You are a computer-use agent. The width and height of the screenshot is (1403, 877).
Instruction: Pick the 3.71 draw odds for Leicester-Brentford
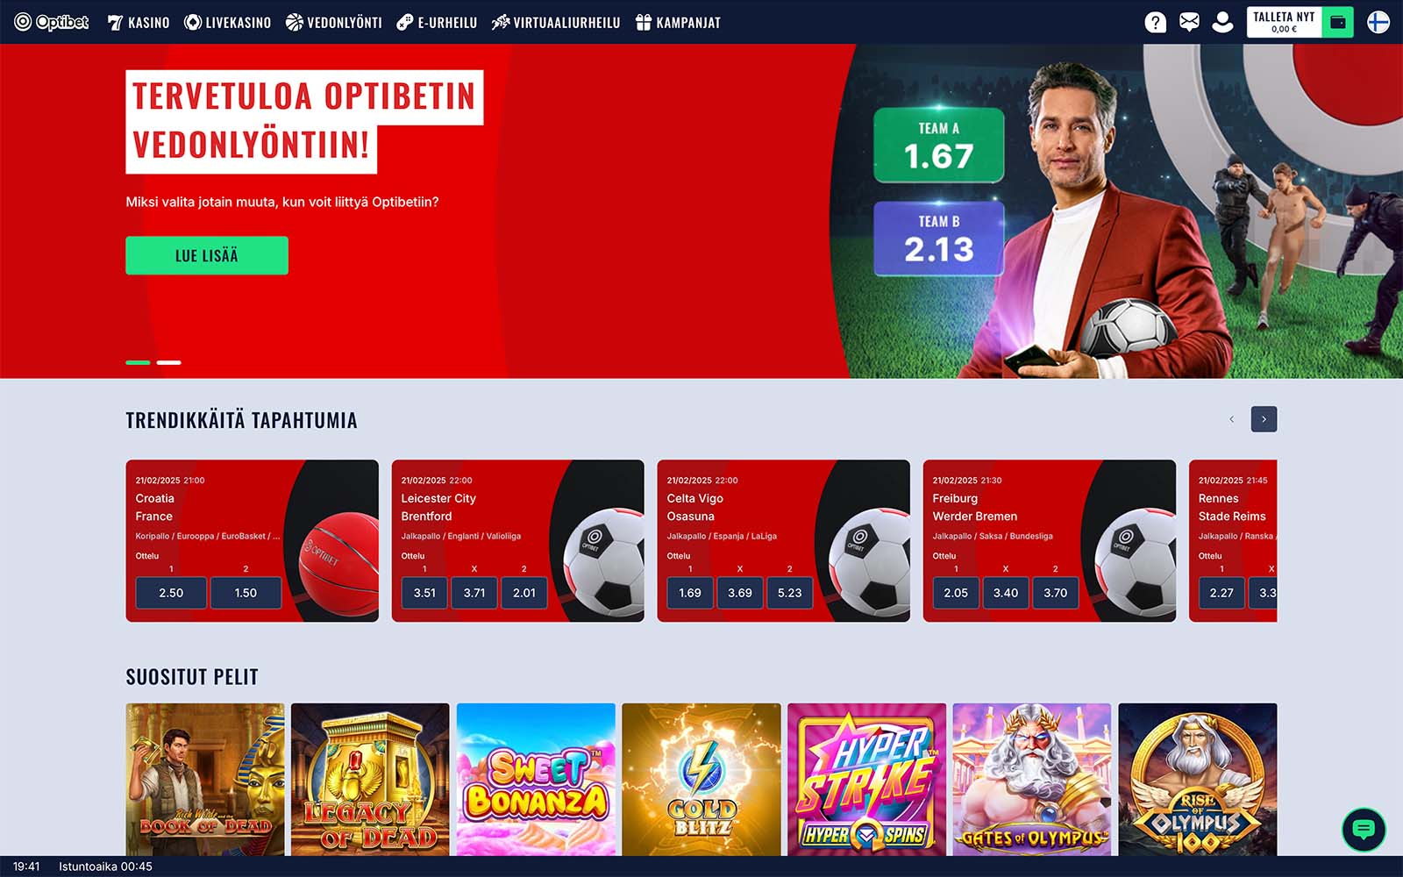point(474,593)
